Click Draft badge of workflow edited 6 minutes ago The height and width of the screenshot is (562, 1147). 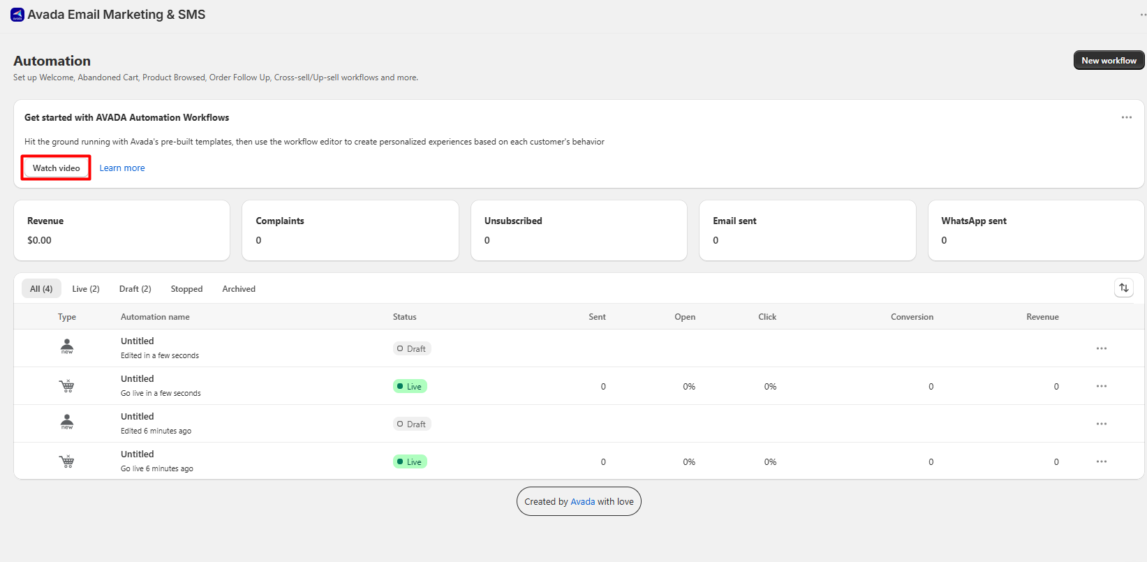[x=412, y=424]
